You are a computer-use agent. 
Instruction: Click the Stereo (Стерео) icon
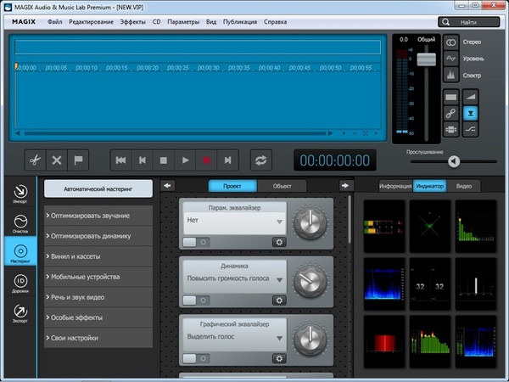451,42
